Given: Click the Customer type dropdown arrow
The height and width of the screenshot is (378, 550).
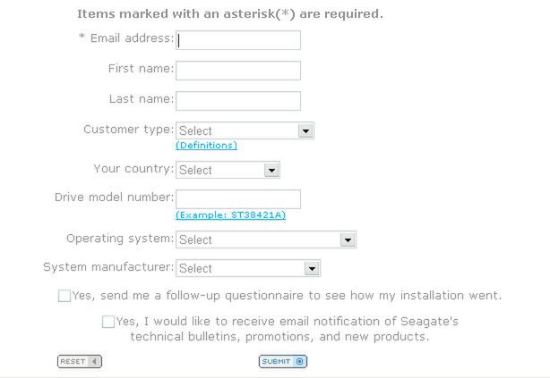Looking at the screenshot, I should [306, 130].
